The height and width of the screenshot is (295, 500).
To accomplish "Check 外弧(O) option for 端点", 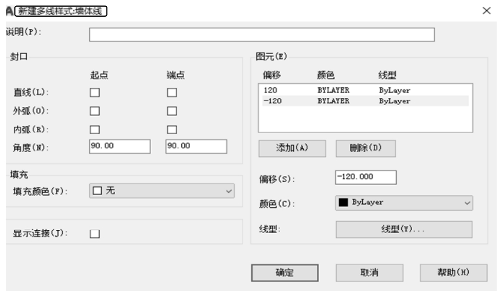I will coord(172,111).
